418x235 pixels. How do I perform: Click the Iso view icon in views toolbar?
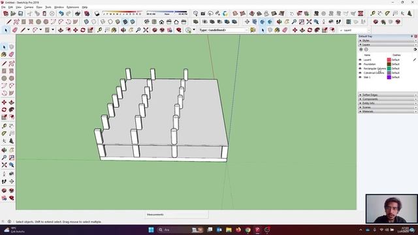[146, 22]
